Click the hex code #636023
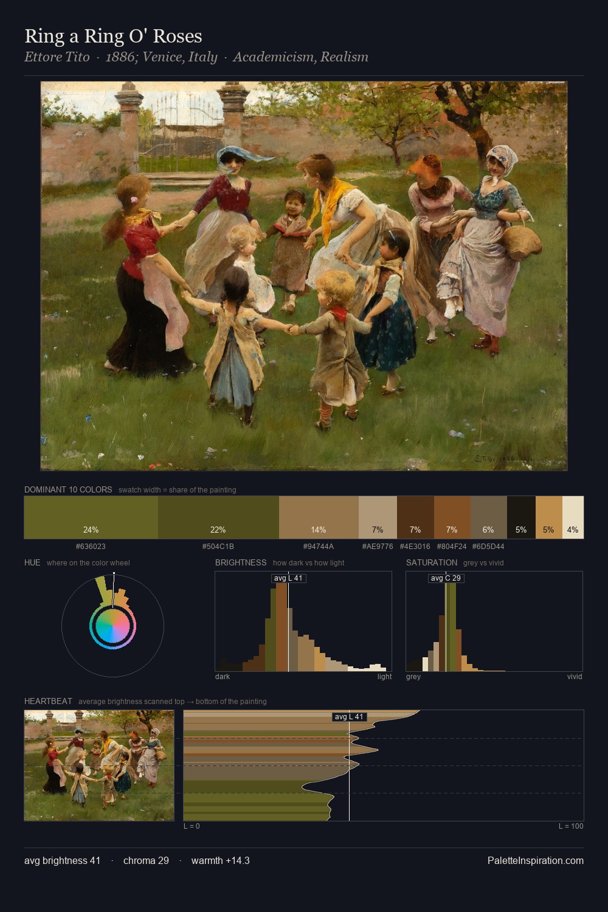608x912 pixels. tap(91, 547)
